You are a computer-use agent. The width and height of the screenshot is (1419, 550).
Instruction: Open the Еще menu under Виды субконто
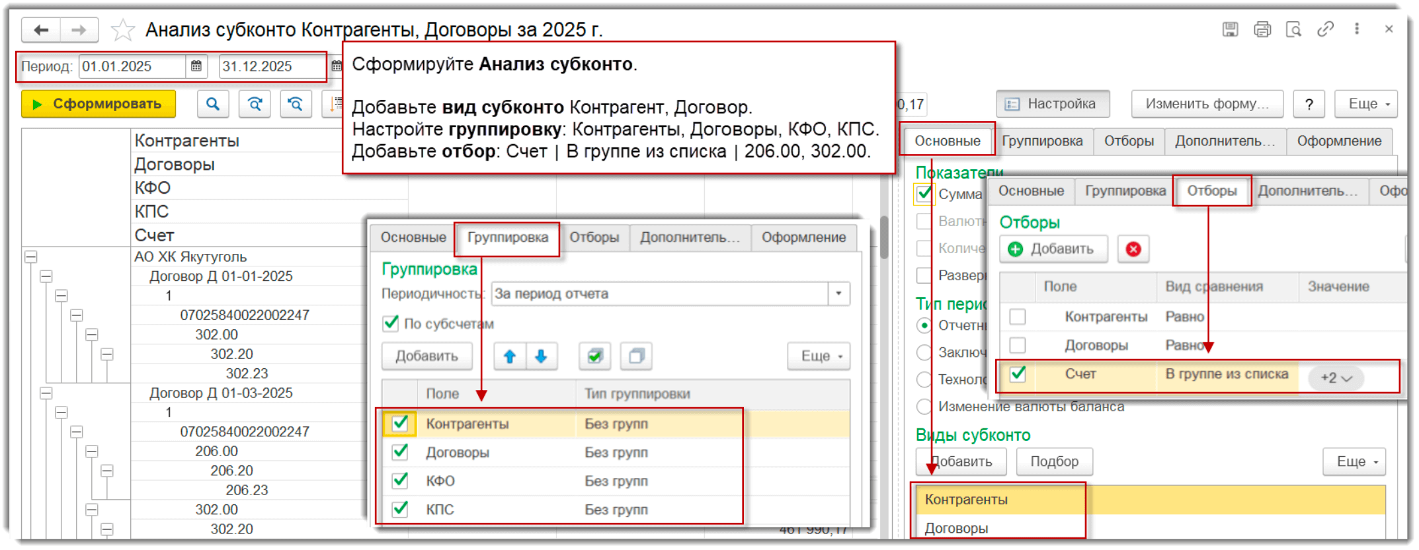coord(1354,461)
